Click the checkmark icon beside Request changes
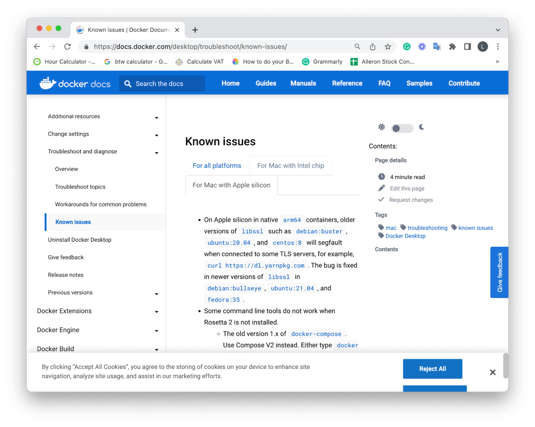This screenshot has width=535, height=427. pyautogui.click(x=381, y=199)
